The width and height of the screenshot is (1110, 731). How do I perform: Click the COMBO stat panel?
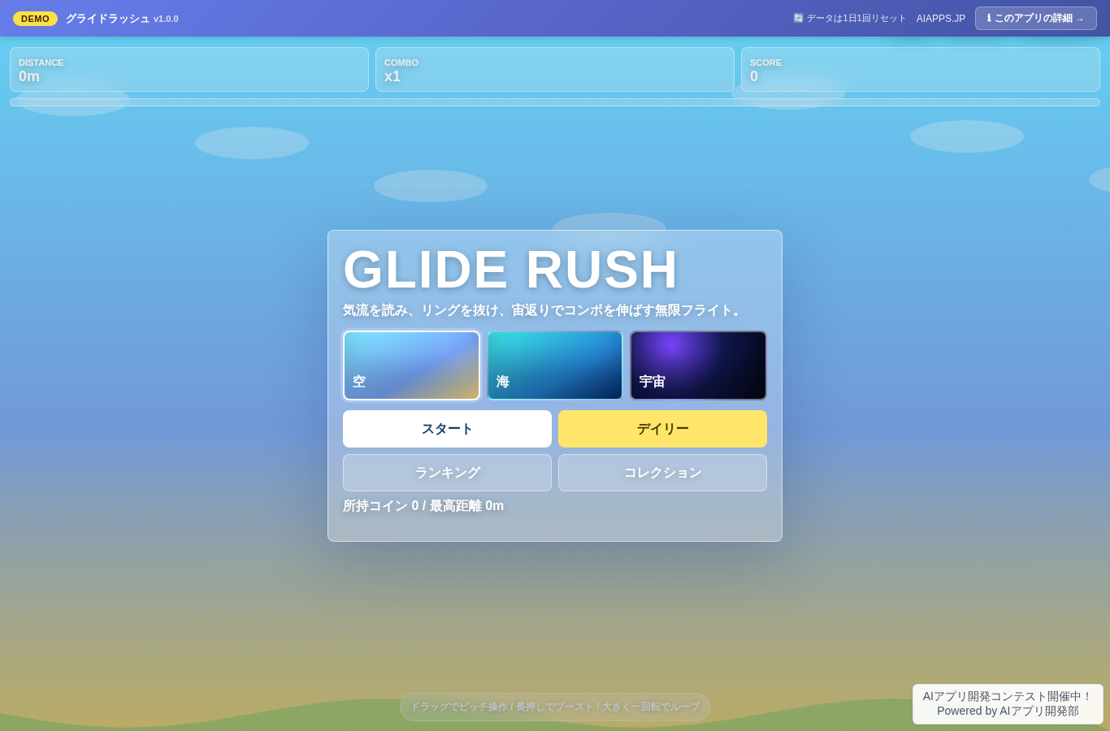tap(555, 70)
